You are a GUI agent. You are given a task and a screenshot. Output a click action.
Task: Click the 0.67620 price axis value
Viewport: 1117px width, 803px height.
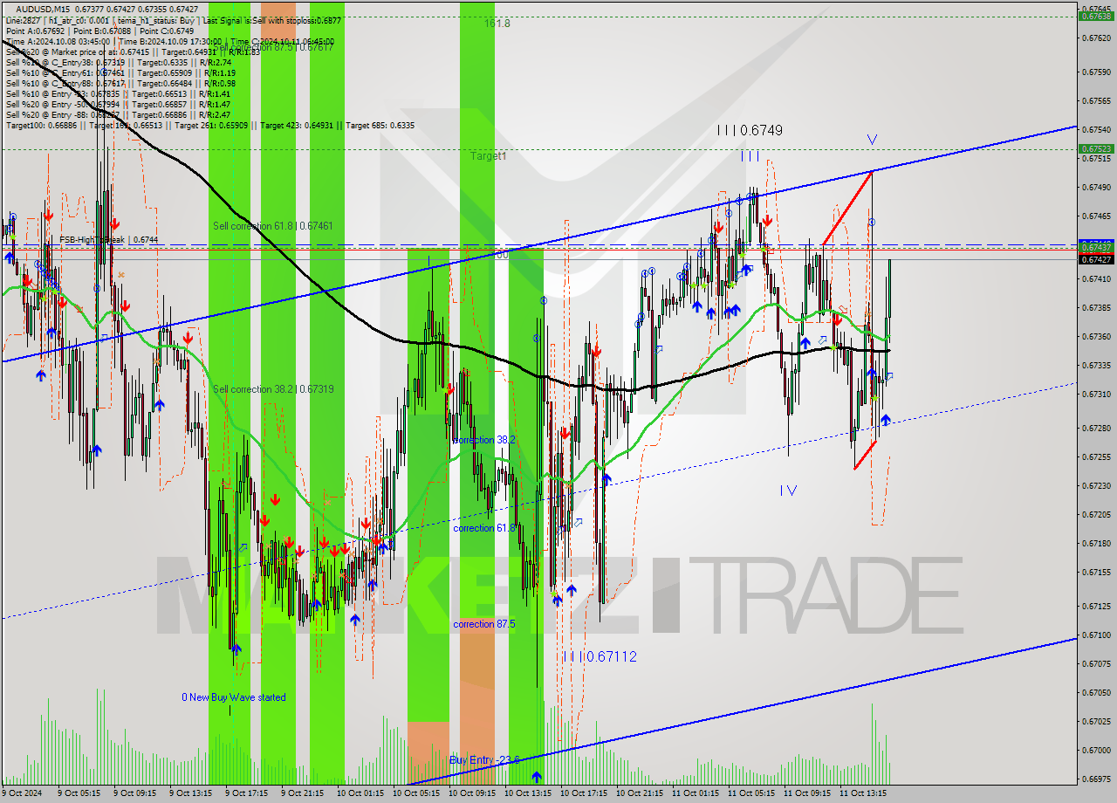pos(1095,38)
